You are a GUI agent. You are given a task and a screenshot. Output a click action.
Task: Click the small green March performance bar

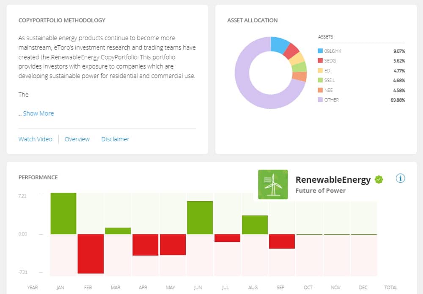point(118,231)
